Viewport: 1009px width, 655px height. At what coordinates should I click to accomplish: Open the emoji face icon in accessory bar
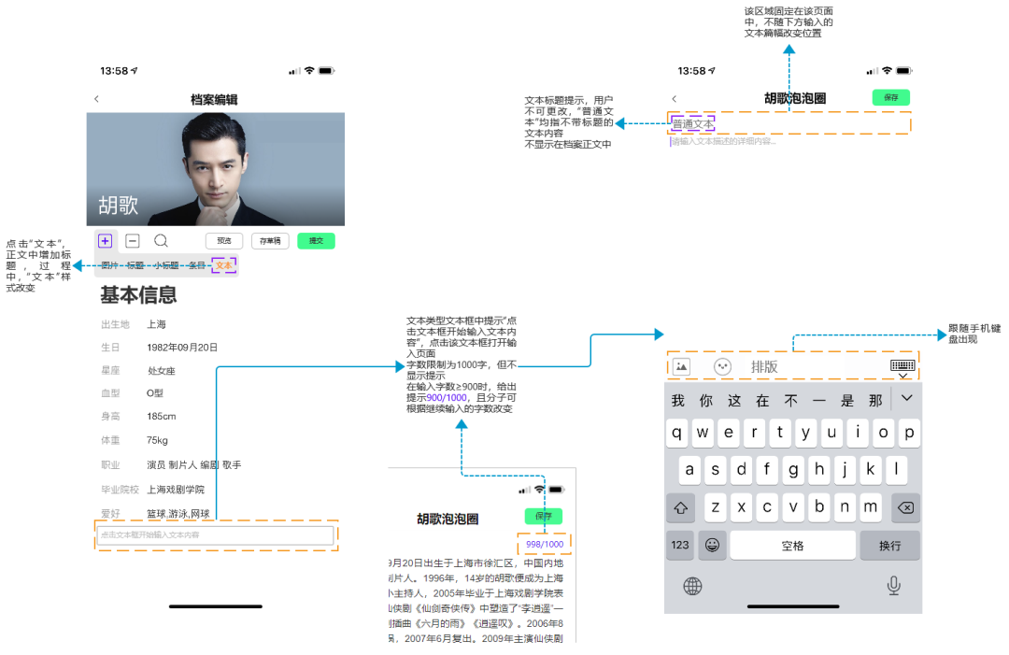722,366
